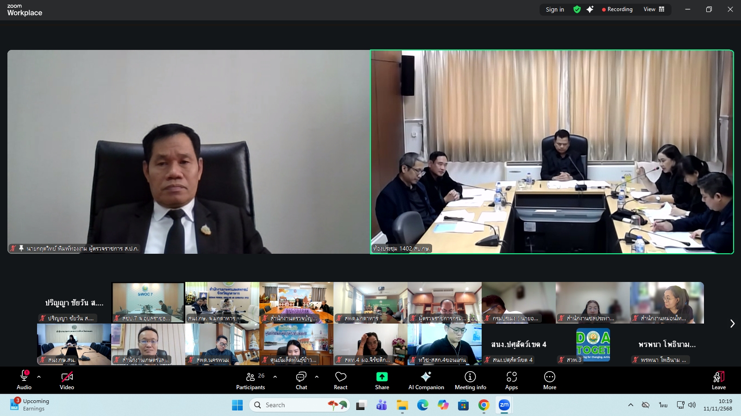Launch Microsoft Edge from the taskbar

pos(422,405)
